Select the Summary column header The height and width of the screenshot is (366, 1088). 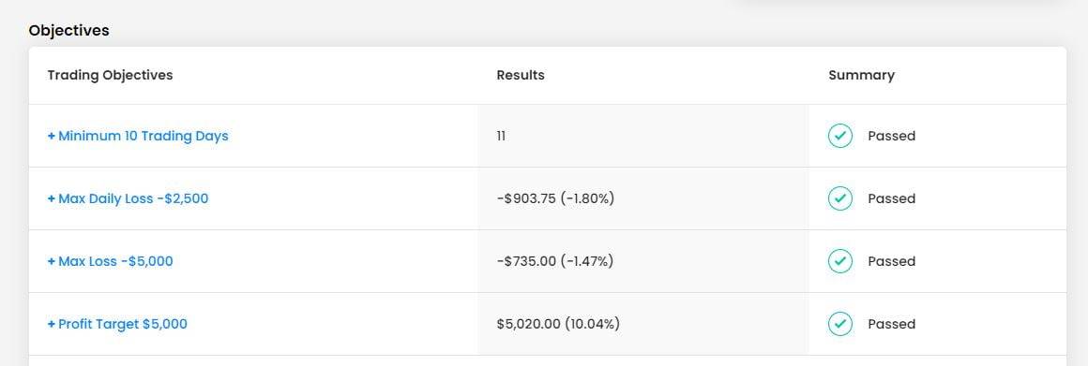point(861,76)
